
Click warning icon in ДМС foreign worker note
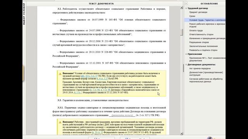60,122
